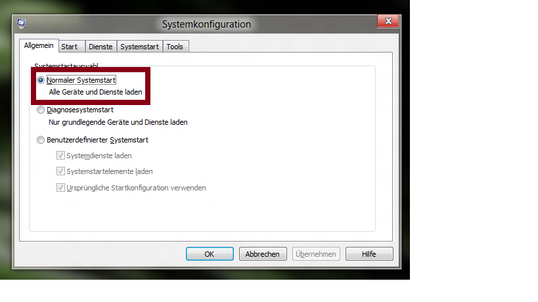Go to the Systemstart tab
Viewport: 538px width, 302px height.
[x=139, y=47]
